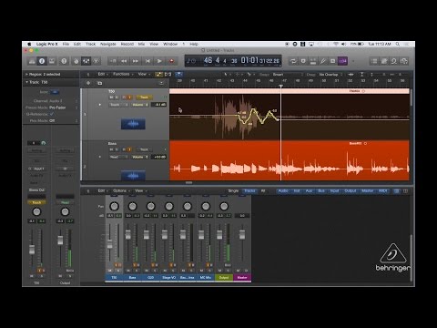Open Spotlight search in menu bar

(398, 44)
